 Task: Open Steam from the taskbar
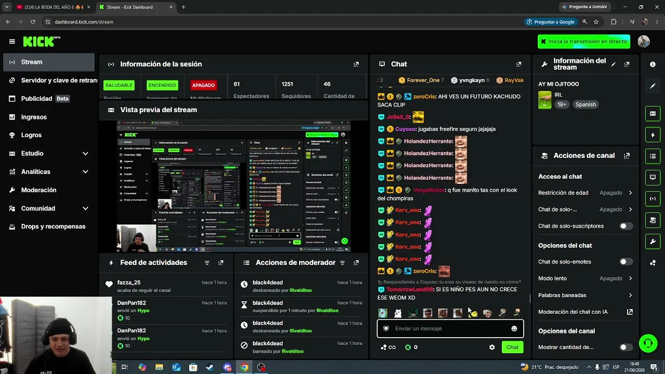click(210, 367)
